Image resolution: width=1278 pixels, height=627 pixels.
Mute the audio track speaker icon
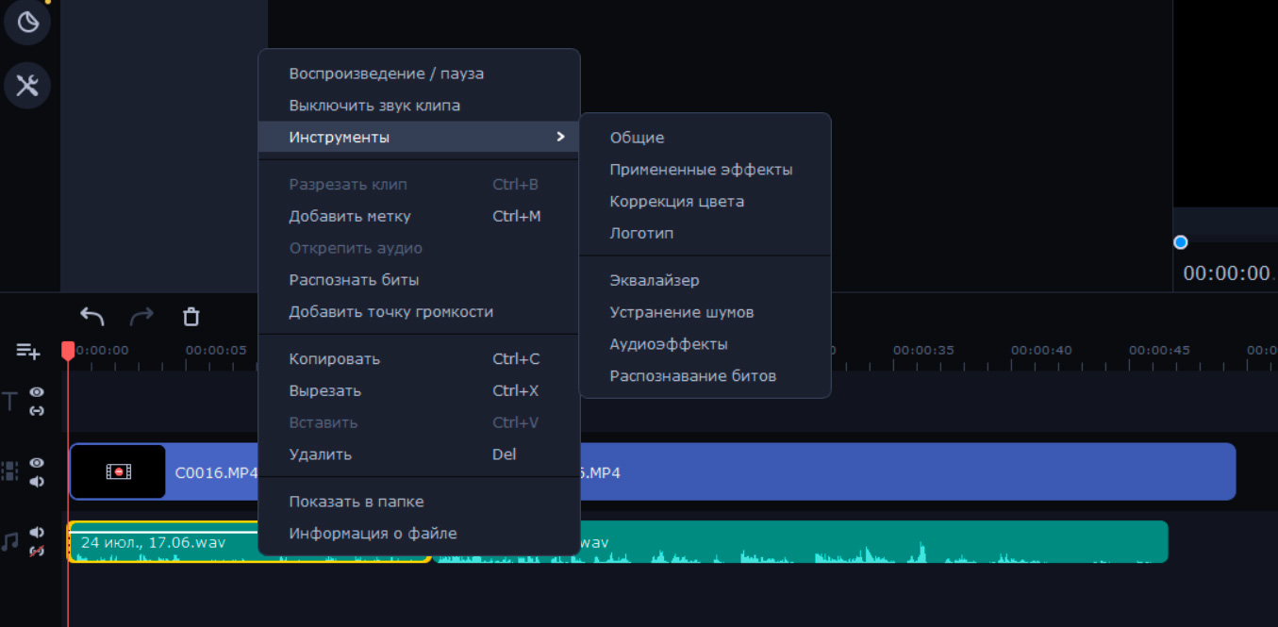coord(37,533)
